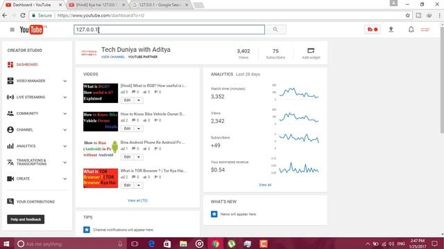Click the Windows Start button
444x249 pixels.
(x=6, y=243)
